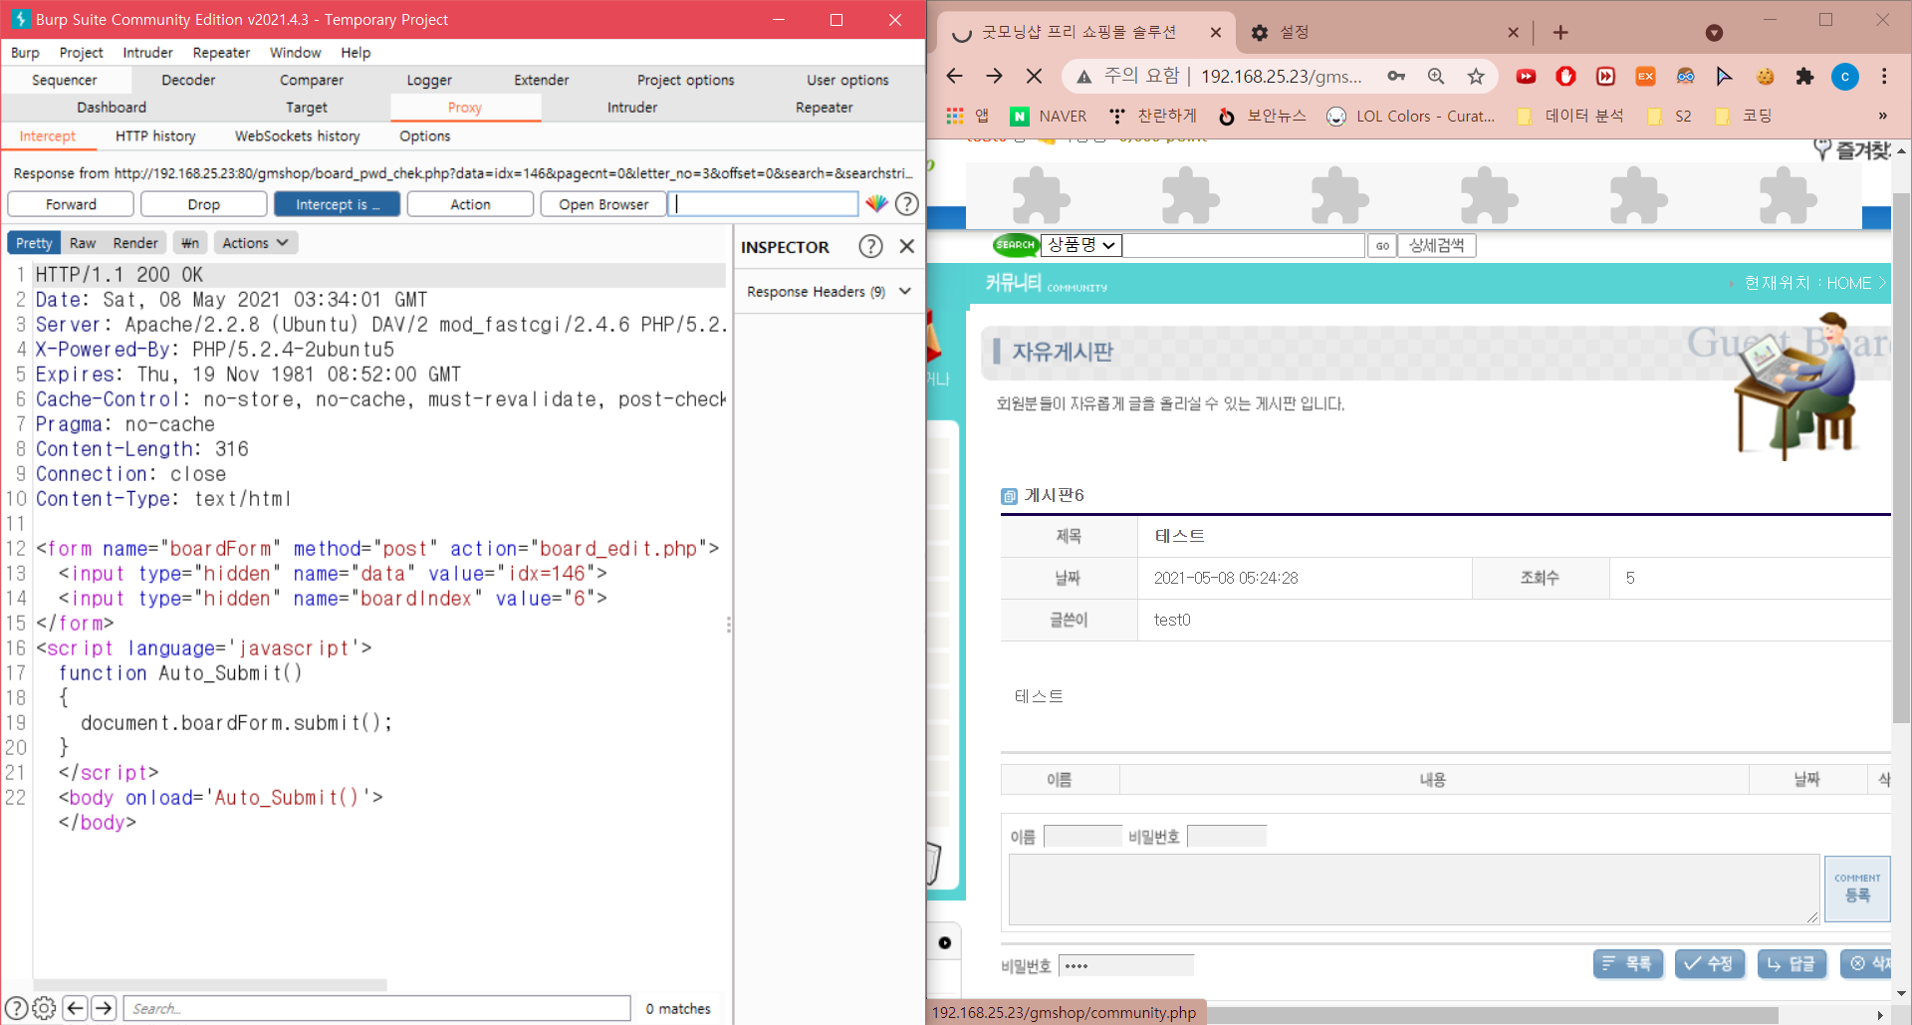The height and width of the screenshot is (1025, 1912).
Task: Click the comment text field in Burp toolbar
Action: [763, 204]
